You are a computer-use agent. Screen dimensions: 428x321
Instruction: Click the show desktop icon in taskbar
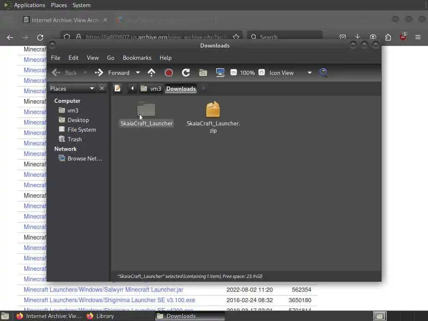tap(5, 316)
